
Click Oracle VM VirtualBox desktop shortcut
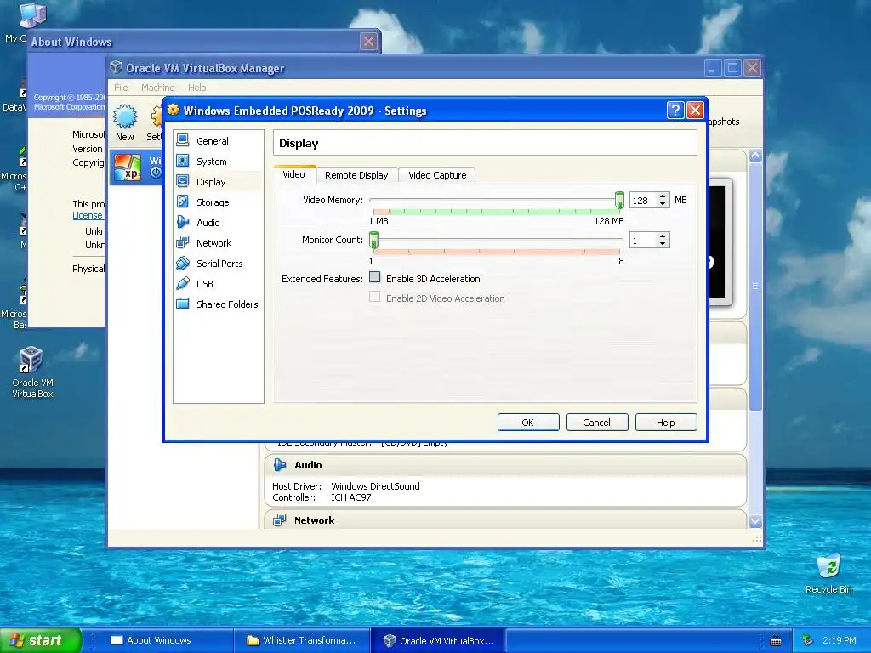coord(32,372)
